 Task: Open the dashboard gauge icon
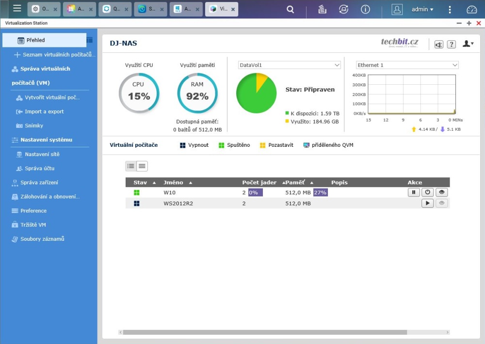click(472, 9)
